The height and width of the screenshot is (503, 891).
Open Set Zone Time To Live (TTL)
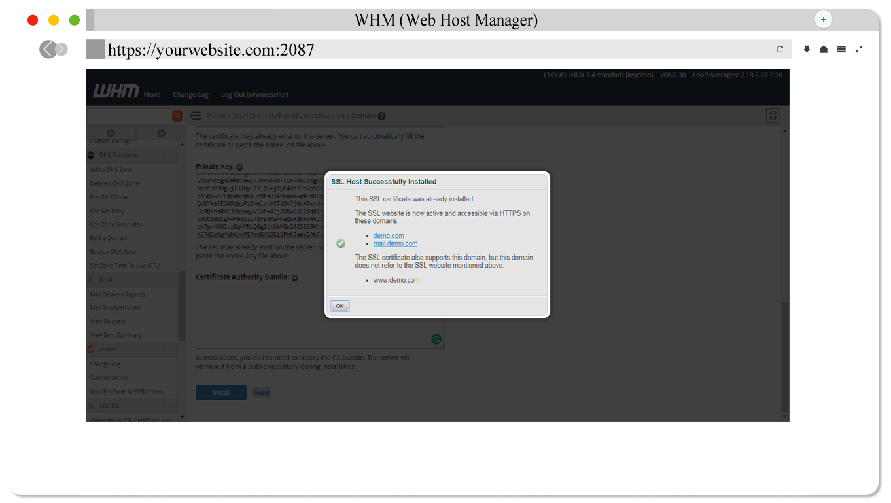pyautogui.click(x=125, y=266)
